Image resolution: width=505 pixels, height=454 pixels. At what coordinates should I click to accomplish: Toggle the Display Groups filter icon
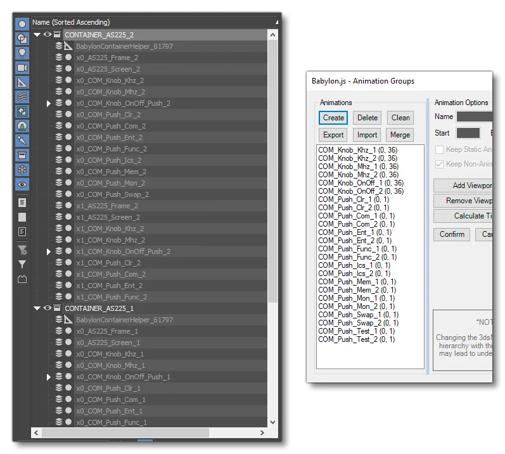coord(22,111)
